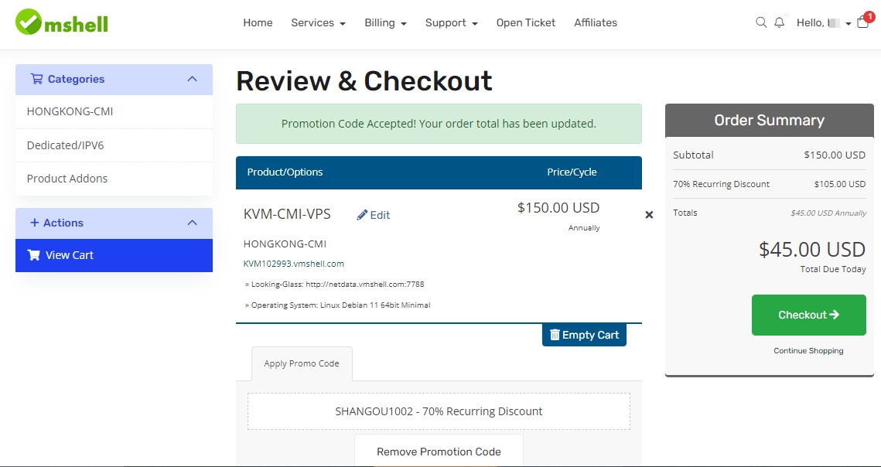Viewport: 881px width, 467px height.
Task: Click the 70% Recurring Discount summary row
Action: click(769, 184)
